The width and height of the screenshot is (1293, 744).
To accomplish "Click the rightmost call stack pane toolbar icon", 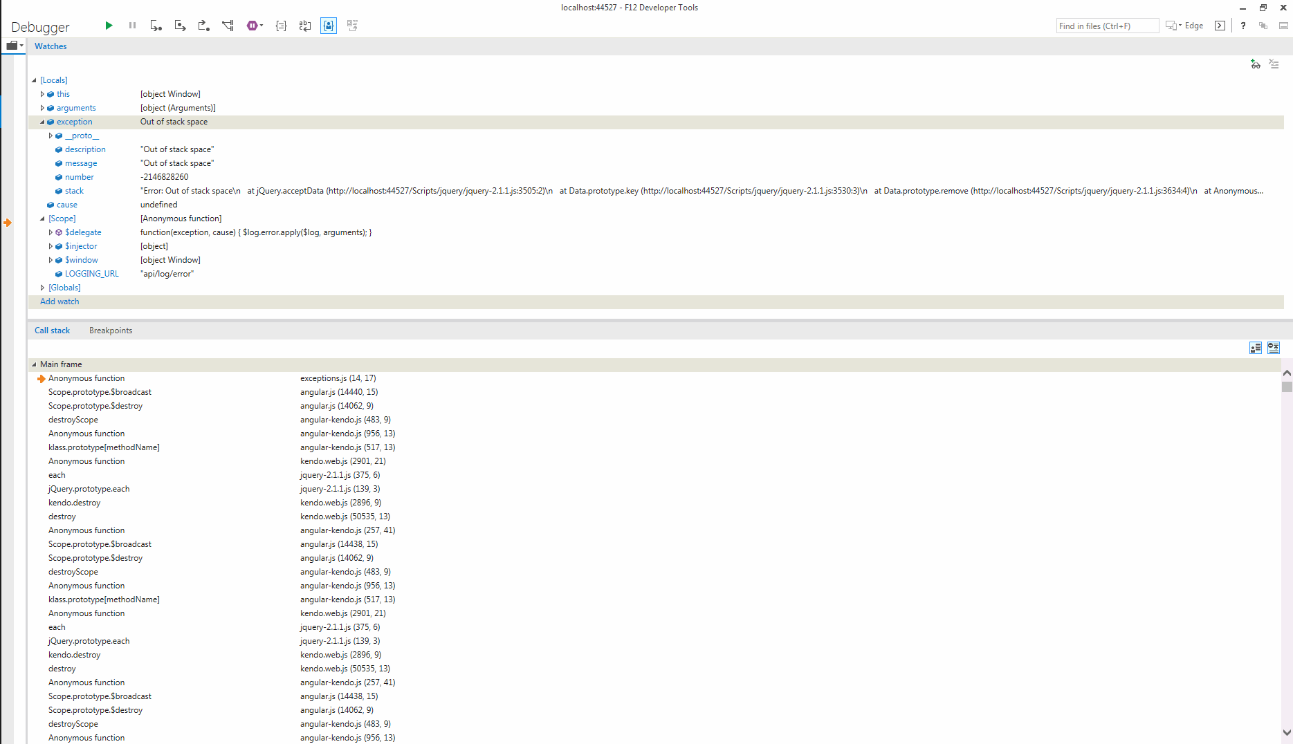I will tap(1274, 348).
